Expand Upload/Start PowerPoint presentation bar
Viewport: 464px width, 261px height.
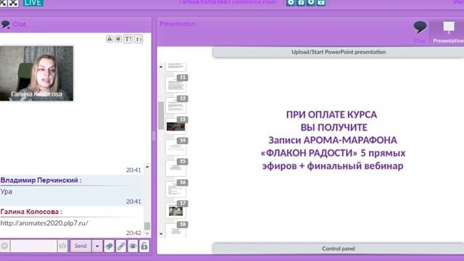point(339,52)
